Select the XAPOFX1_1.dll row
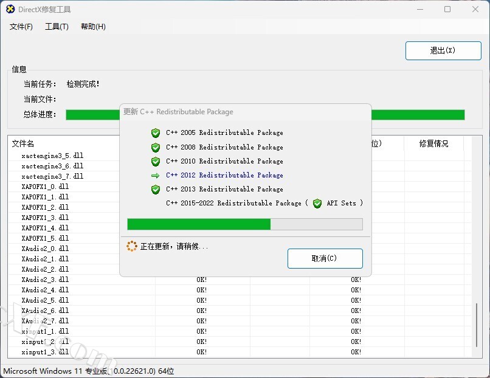Viewport: 490px width, 378px height. click(x=240, y=197)
